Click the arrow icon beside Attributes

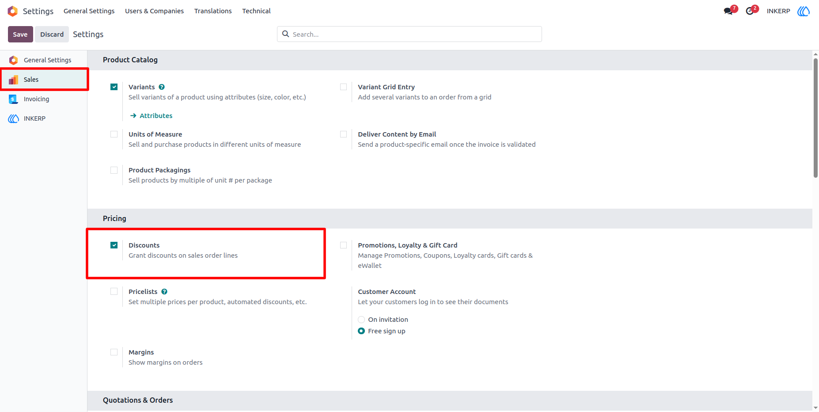point(133,116)
